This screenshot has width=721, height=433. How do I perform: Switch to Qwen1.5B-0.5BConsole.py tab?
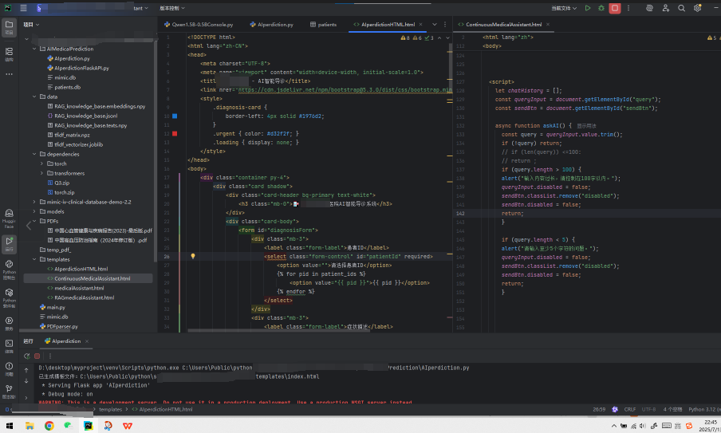coord(199,25)
